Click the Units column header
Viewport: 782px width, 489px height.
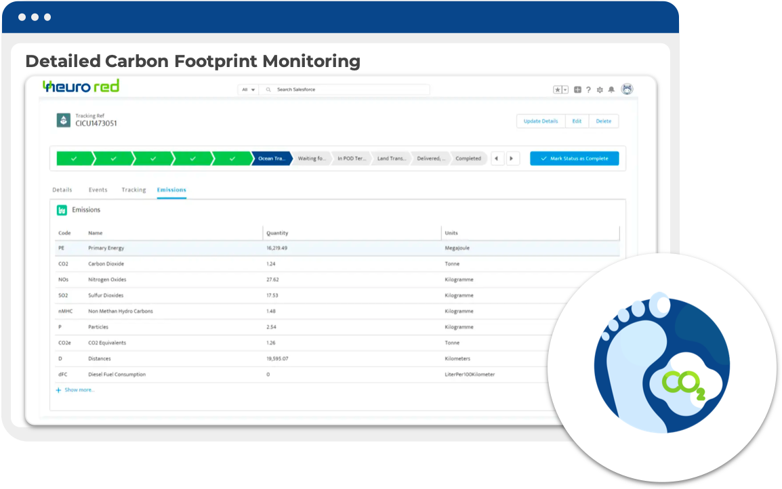click(451, 233)
